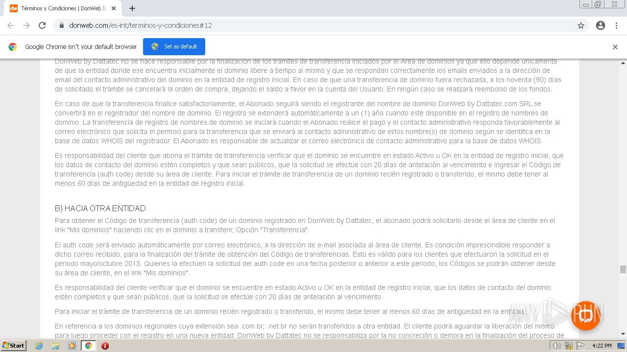Click paragraph starting 'Para iniciar el trámite de transferencia'
This screenshot has height=352, width=627.
click(x=289, y=311)
